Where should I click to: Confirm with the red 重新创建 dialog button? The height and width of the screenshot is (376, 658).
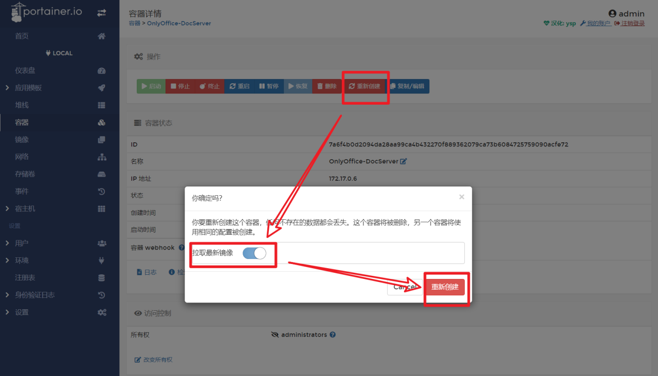[445, 287]
